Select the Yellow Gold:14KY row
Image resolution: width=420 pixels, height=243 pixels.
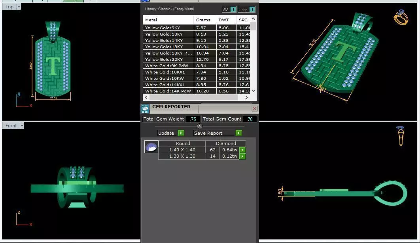click(x=197, y=40)
